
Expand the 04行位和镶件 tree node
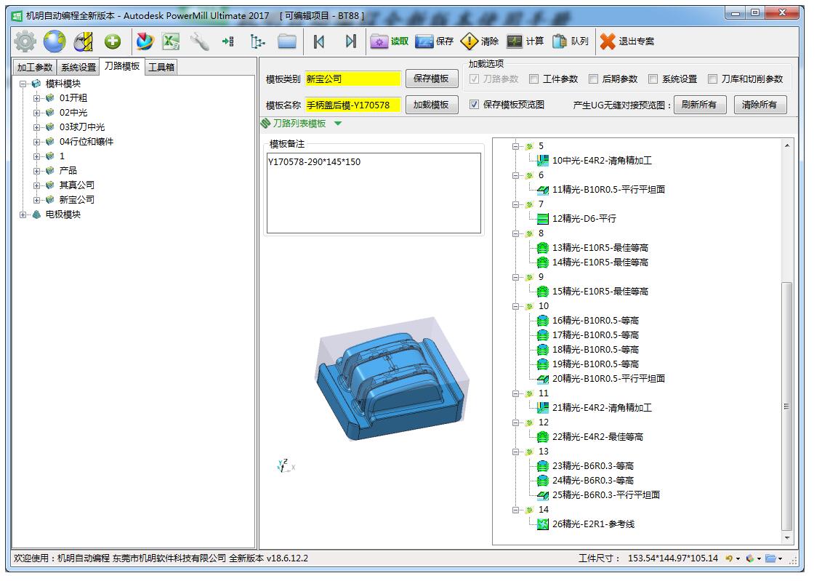tap(36, 142)
